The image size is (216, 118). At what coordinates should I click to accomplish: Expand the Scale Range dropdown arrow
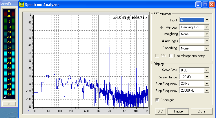pos(207,77)
